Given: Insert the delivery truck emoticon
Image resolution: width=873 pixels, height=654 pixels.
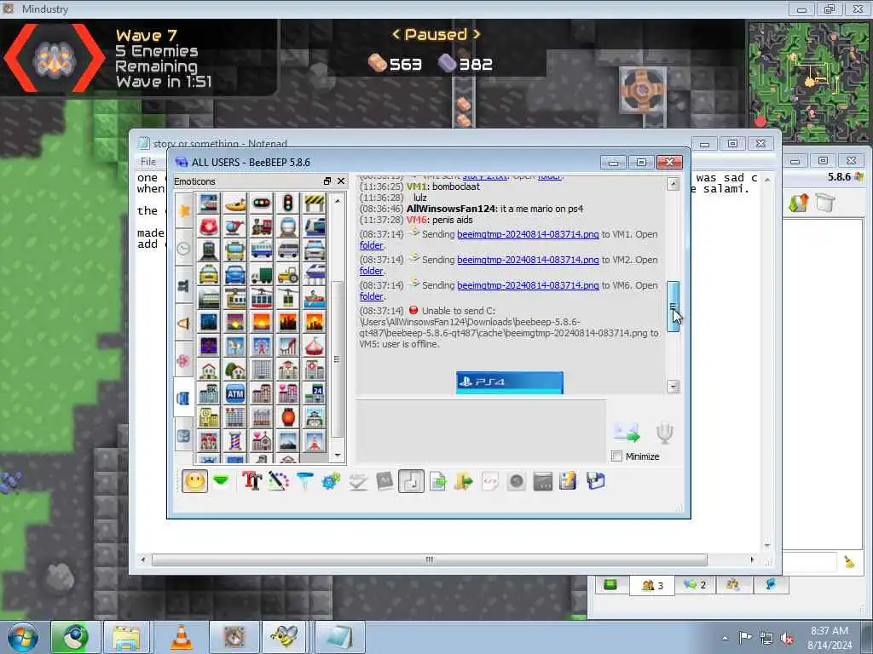Looking at the screenshot, I should [x=262, y=274].
